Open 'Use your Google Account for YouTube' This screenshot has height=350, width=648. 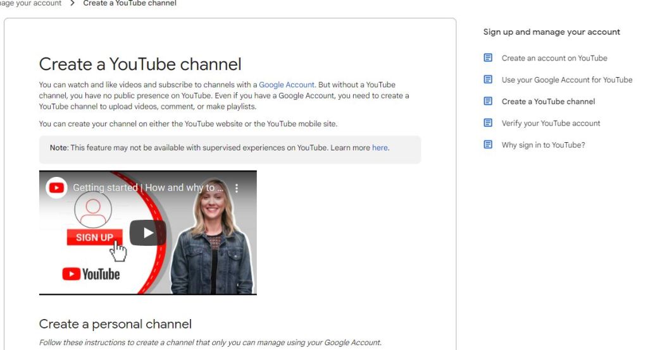pos(566,80)
